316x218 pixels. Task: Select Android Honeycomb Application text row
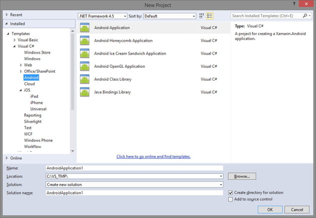tap(123, 41)
